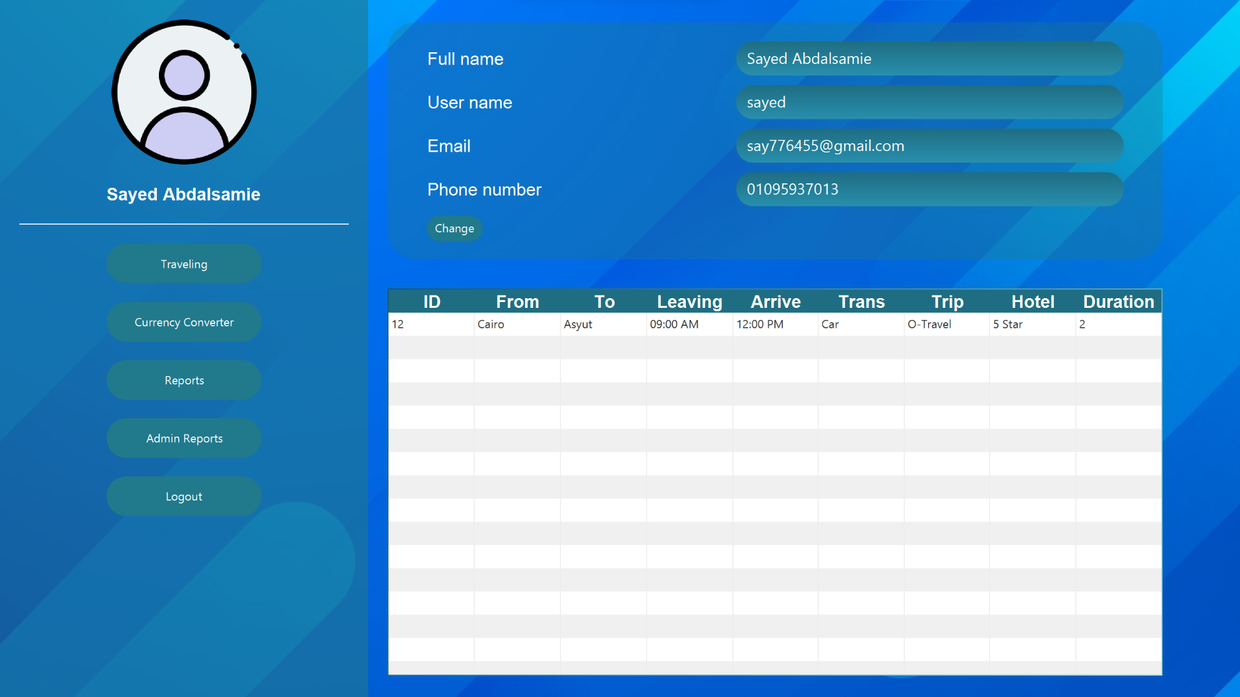Focus the User name text field
The height and width of the screenshot is (697, 1240).
(x=929, y=103)
